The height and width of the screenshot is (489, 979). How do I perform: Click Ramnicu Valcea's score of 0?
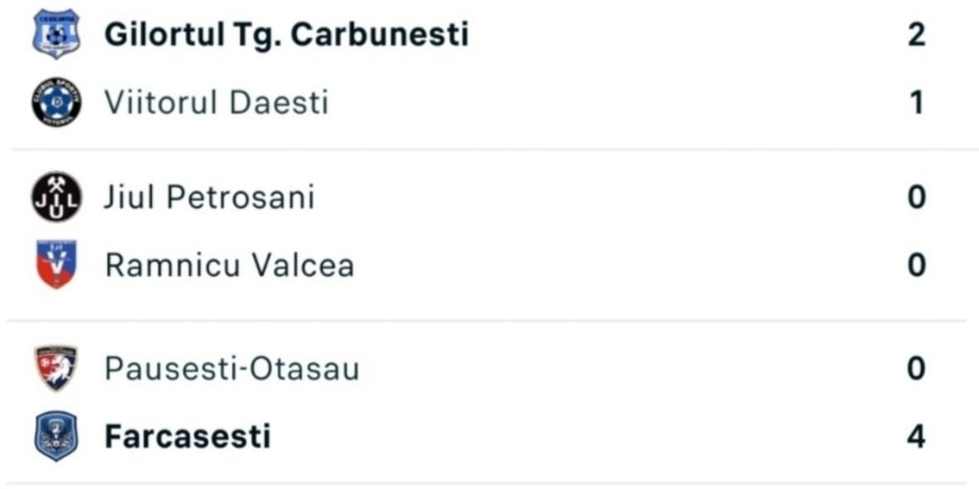[916, 266]
